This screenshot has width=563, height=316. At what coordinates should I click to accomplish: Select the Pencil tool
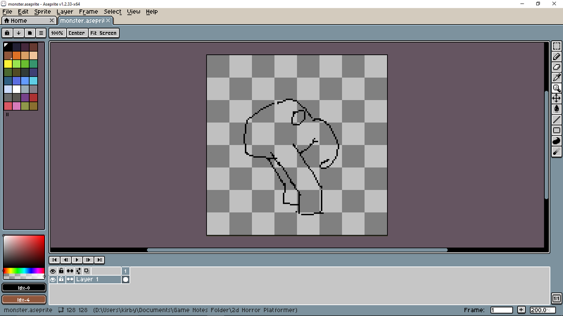coord(556,57)
